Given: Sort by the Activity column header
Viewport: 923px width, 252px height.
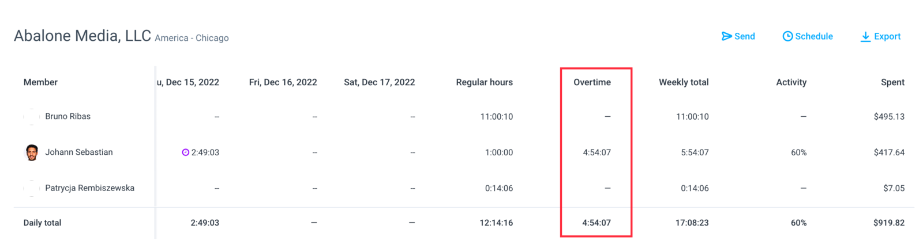Looking at the screenshot, I should tap(791, 82).
